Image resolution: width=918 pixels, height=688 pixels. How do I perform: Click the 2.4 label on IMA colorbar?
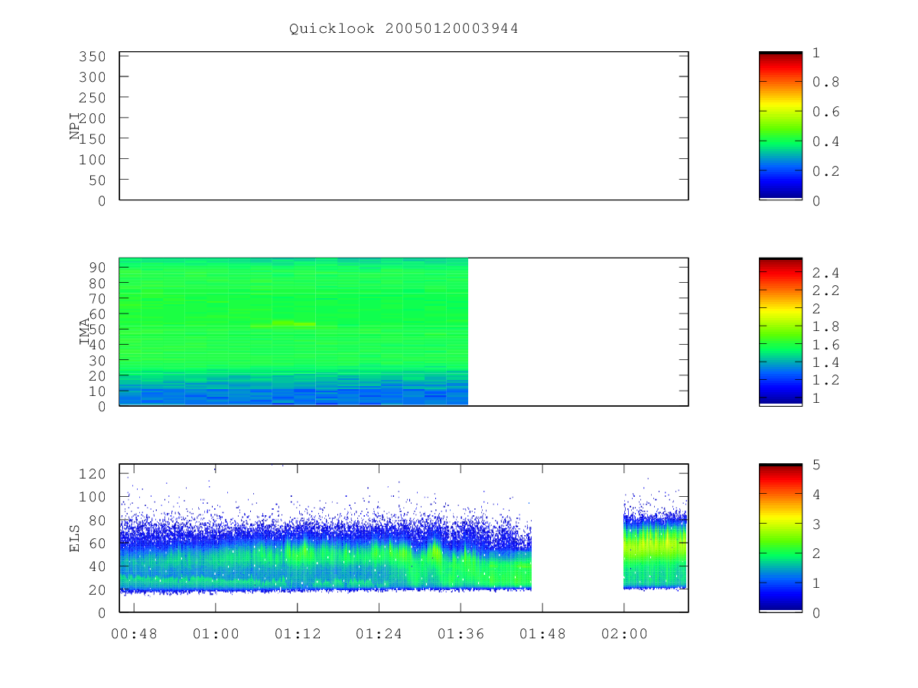(825, 273)
